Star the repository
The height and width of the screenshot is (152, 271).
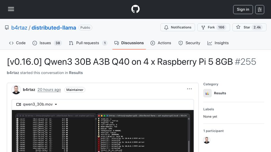coord(249,27)
